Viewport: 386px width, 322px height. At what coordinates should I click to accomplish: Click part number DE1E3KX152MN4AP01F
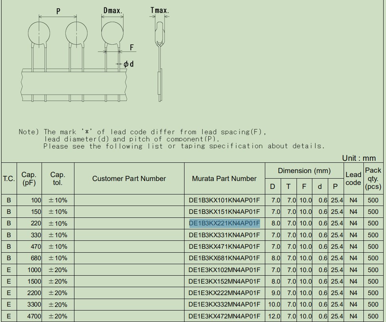[224, 281]
